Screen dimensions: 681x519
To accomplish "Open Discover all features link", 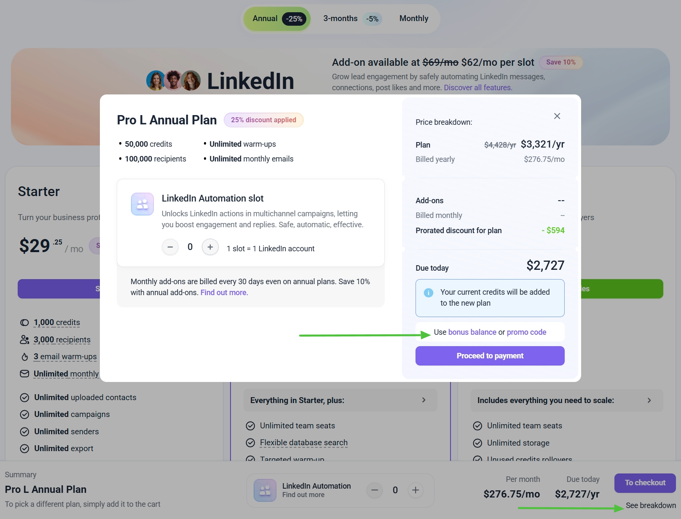I will coord(478,88).
